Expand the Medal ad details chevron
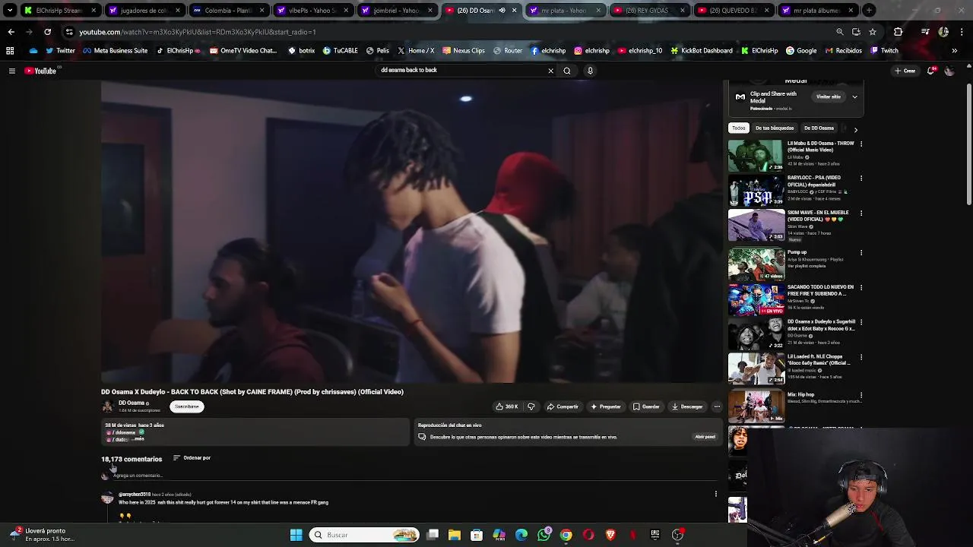Viewport: 973px width, 547px height. (x=854, y=97)
